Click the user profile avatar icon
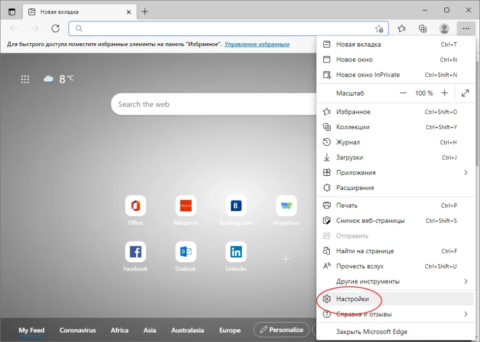Image resolution: width=480 pixels, height=342 pixels. pyautogui.click(x=444, y=28)
